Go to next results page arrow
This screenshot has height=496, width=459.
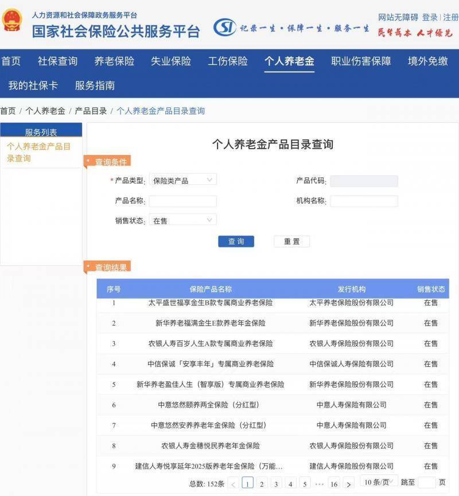click(348, 484)
